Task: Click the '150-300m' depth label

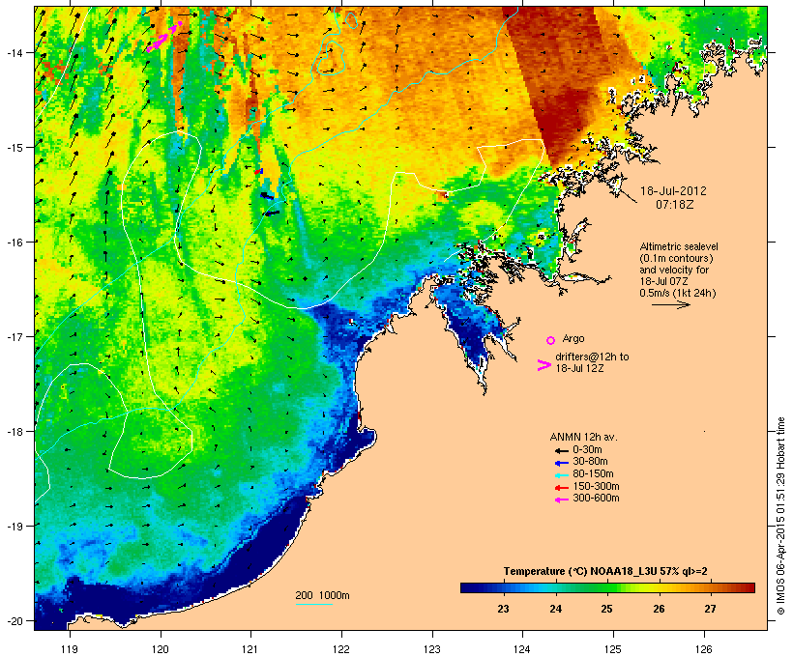Action: (x=597, y=487)
